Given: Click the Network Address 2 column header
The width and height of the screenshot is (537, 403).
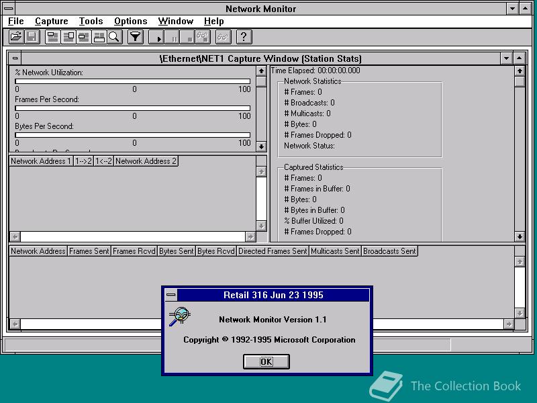Looking at the screenshot, I should [146, 161].
